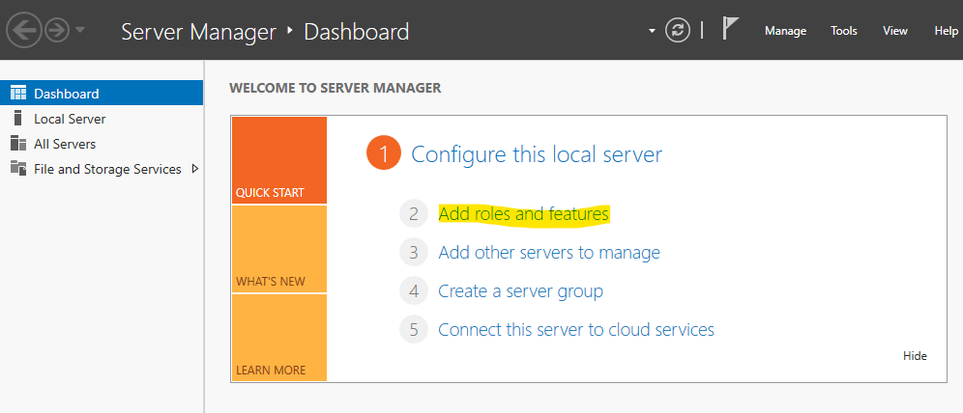Open the Tools menu
This screenshot has height=413, width=963.
(x=844, y=31)
